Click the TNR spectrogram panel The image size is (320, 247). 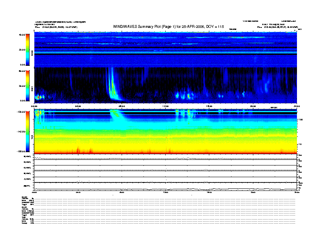[166, 132]
